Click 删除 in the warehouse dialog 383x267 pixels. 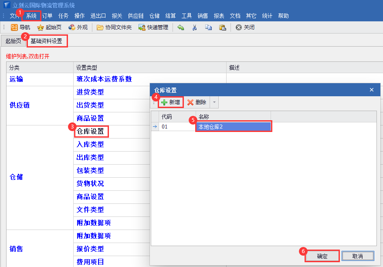click(x=197, y=102)
